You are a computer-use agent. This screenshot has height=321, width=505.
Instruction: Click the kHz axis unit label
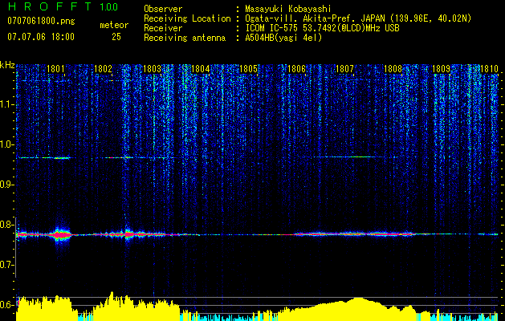tap(7, 65)
